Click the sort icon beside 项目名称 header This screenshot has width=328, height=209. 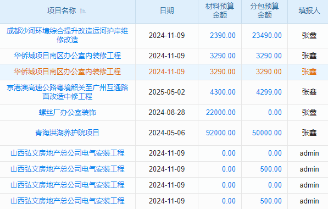[x=83, y=10]
